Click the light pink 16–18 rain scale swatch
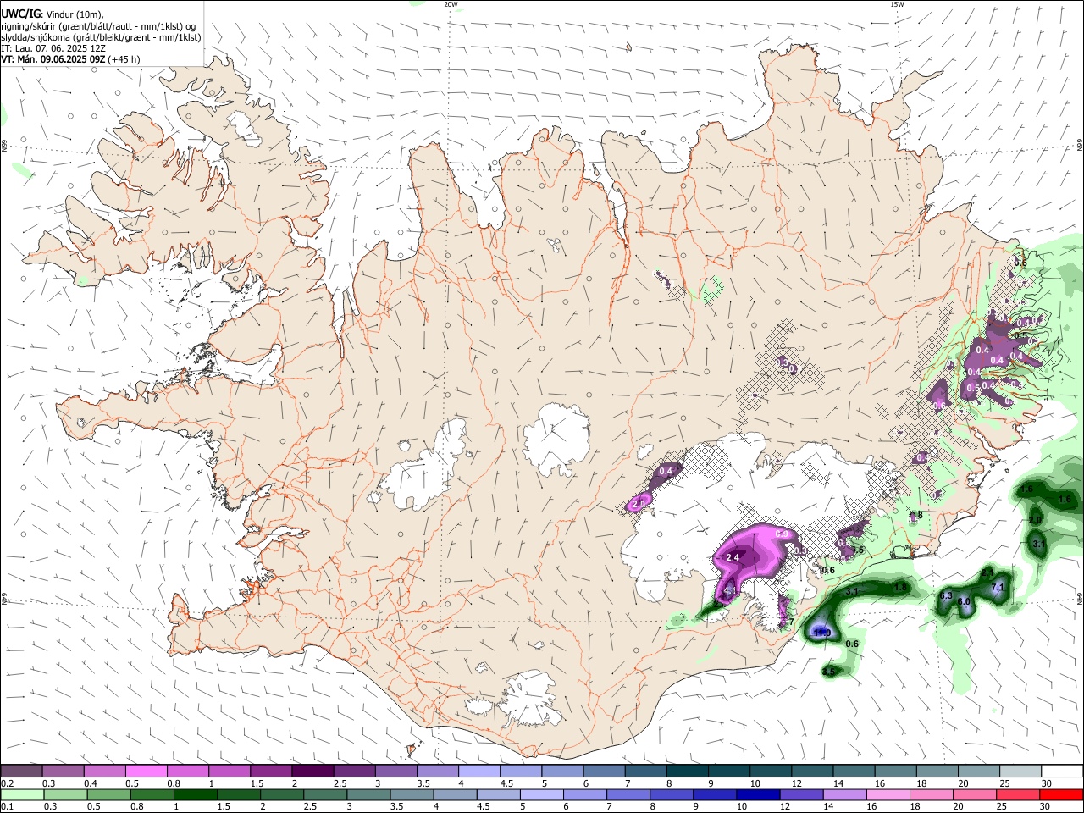 point(888,795)
